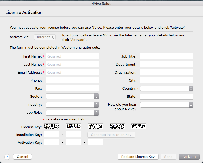The width and height of the screenshot is (203, 163).
Task: Click the fourth License Key box
Action: 117,126
